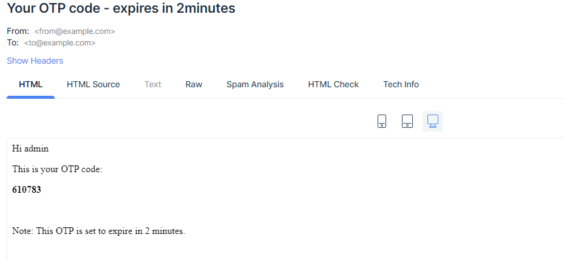The image size is (564, 260).
Task: Click the 'From:' label
Action: pos(18,31)
